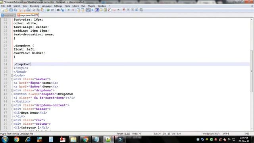Collapse the button dropbtn fold on line 42
This screenshot has height=143, width=254.
click(12, 94)
